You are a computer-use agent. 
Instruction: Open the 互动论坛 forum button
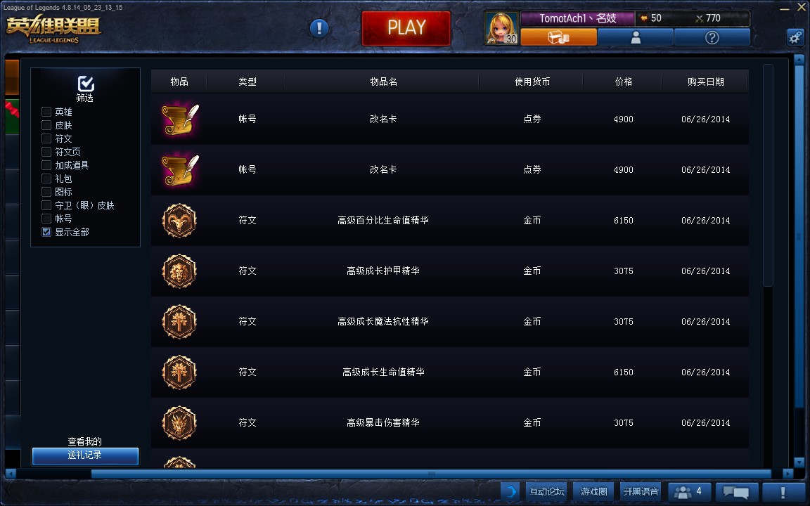[546, 491]
